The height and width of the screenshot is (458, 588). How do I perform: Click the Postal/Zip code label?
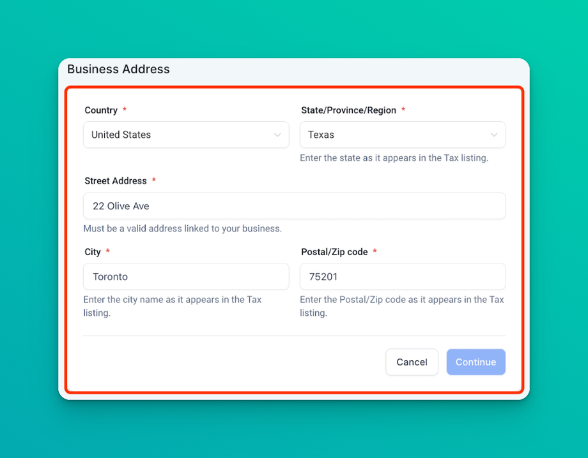pos(334,252)
